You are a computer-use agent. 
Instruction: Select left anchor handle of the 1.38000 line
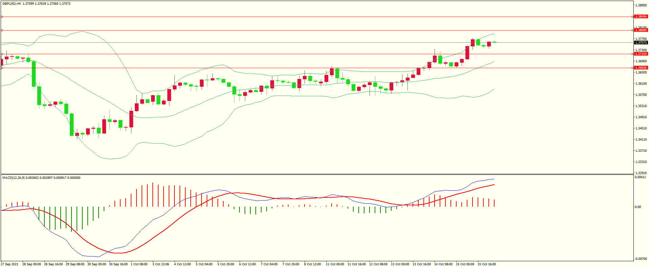tap(2, 30)
